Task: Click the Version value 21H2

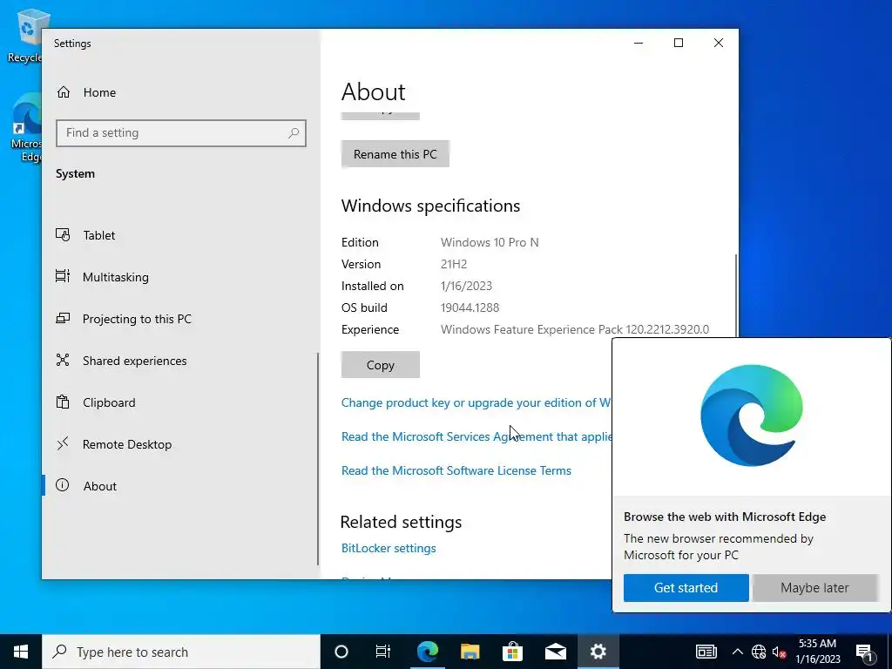Action: click(x=453, y=264)
